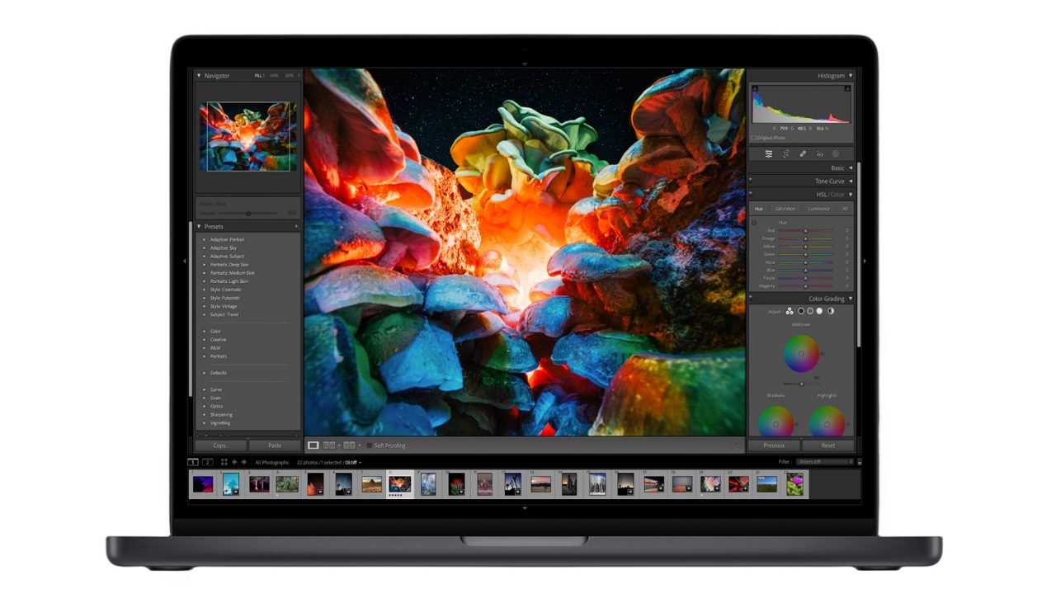Switch Color Grading to Shadows view
The width and height of the screenshot is (1056, 594).
click(x=800, y=311)
